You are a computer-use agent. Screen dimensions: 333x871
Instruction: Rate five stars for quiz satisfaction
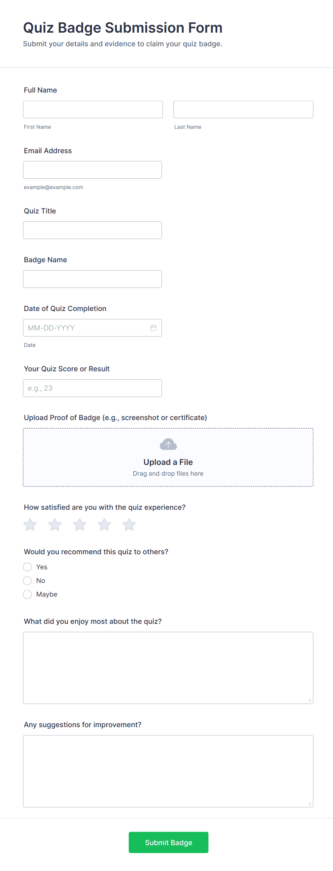click(129, 525)
